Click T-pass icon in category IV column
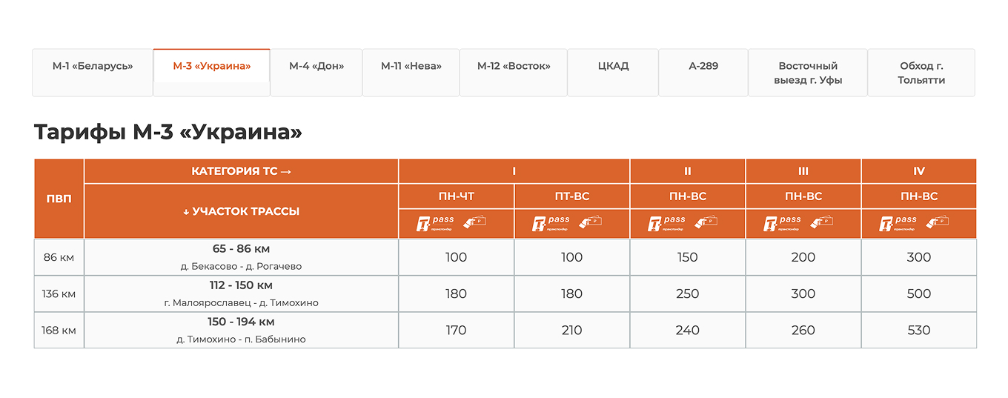1008x398 pixels. click(896, 222)
